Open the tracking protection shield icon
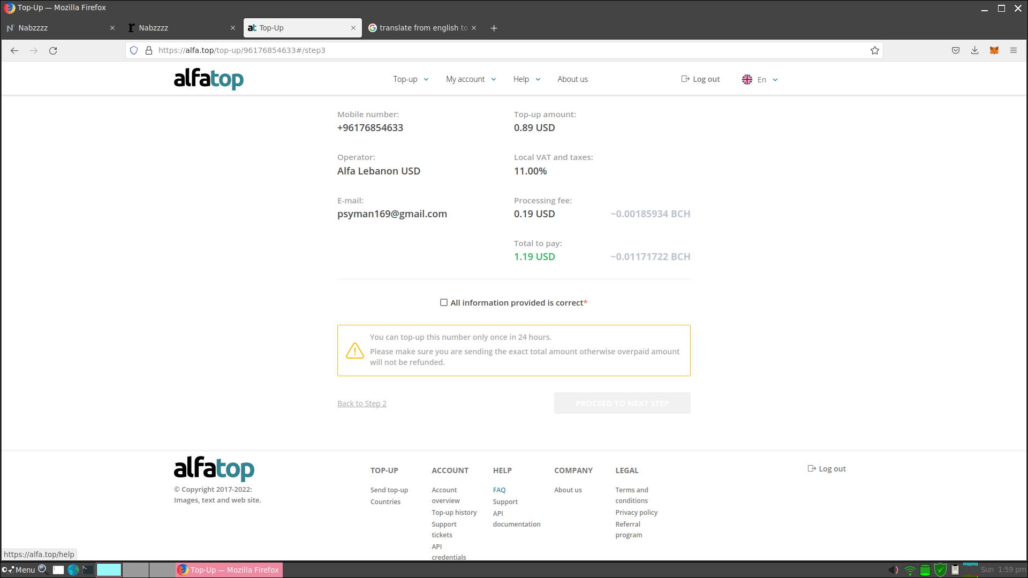This screenshot has width=1028, height=578. coord(134,50)
